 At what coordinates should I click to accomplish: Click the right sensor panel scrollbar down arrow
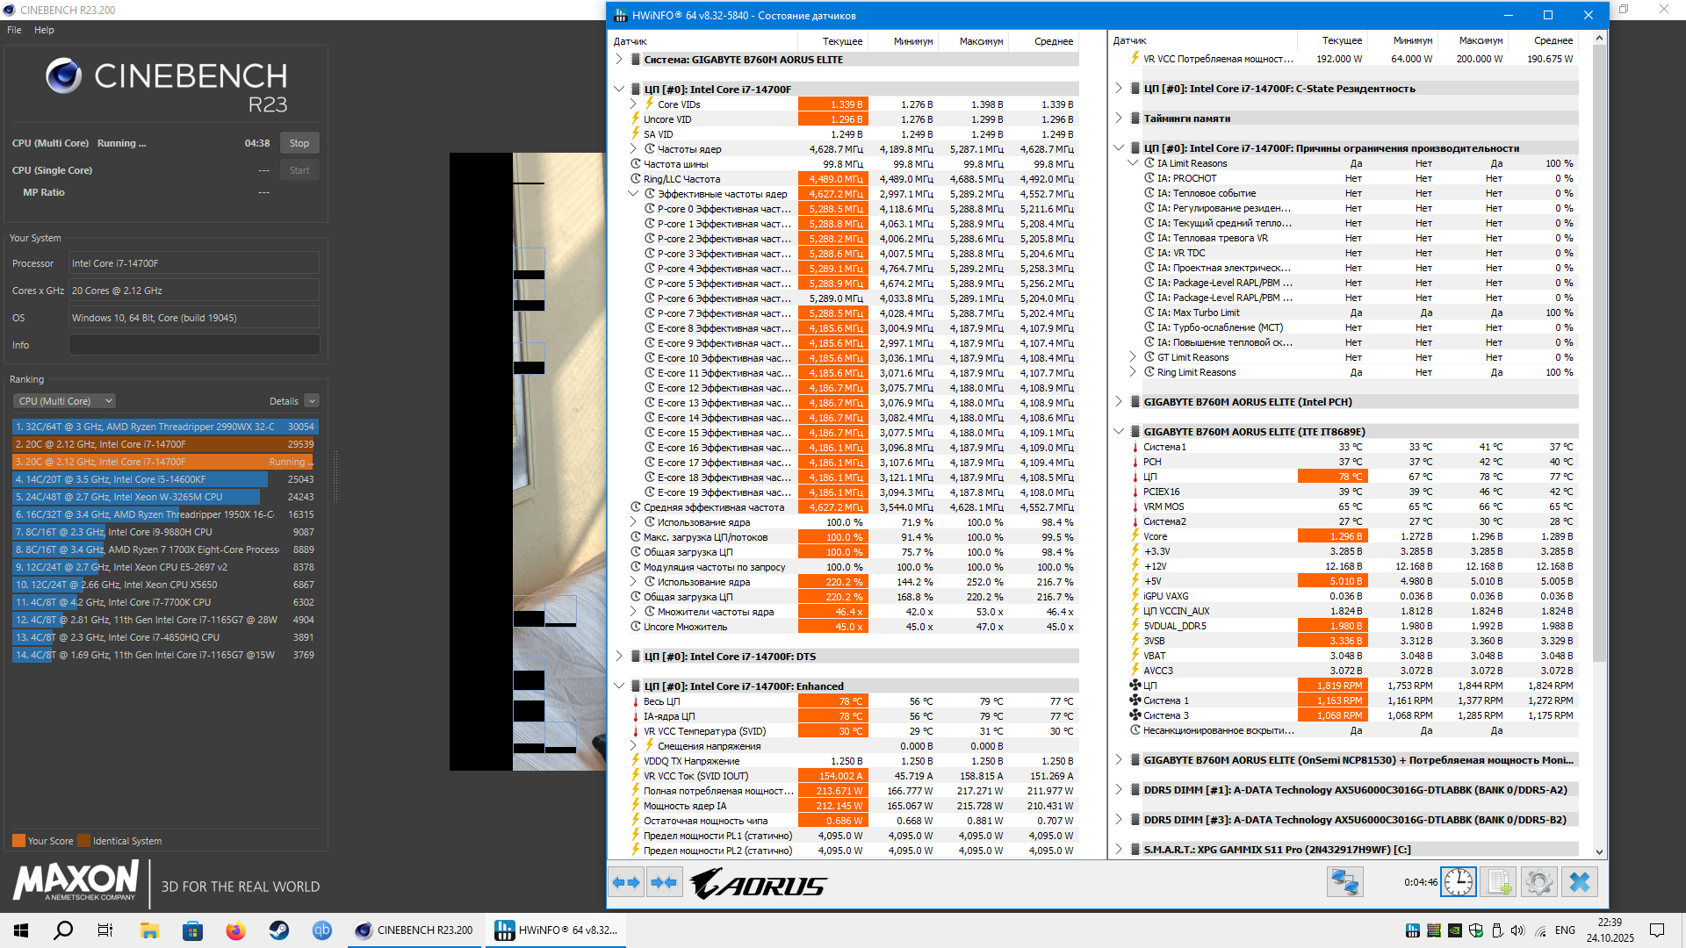(1599, 851)
